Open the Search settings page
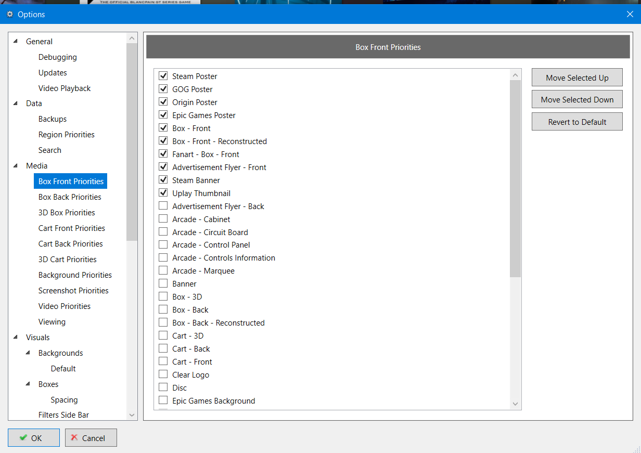The image size is (641, 453). coord(50,150)
